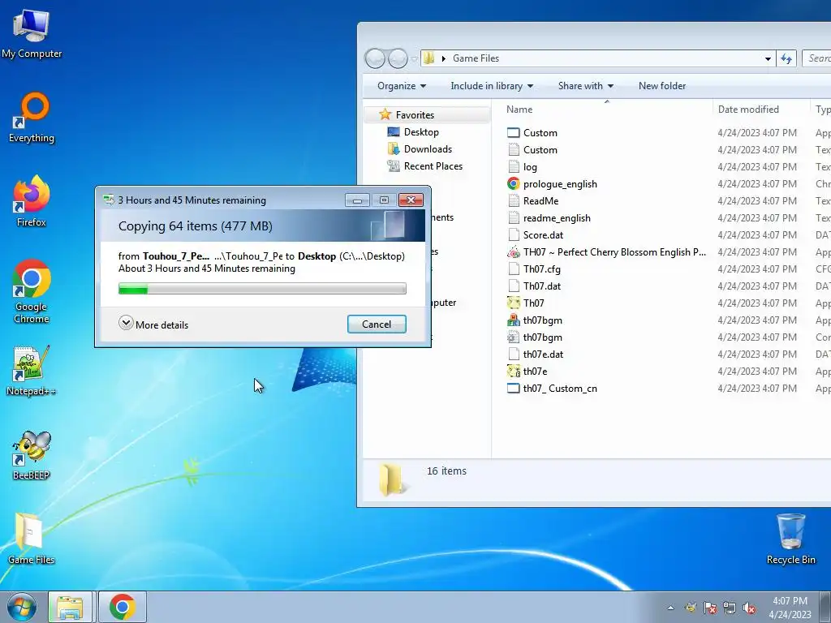Select the Game Files folder on desktop
The width and height of the screenshot is (831, 623).
[32, 539]
